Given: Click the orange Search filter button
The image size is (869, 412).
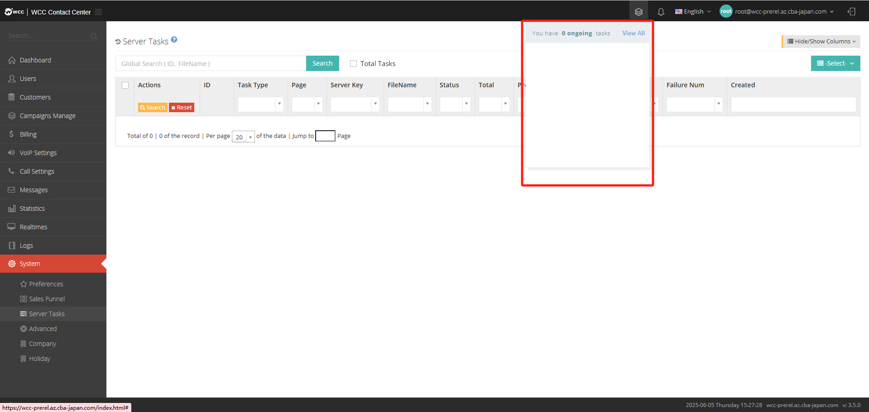Looking at the screenshot, I should (x=153, y=108).
